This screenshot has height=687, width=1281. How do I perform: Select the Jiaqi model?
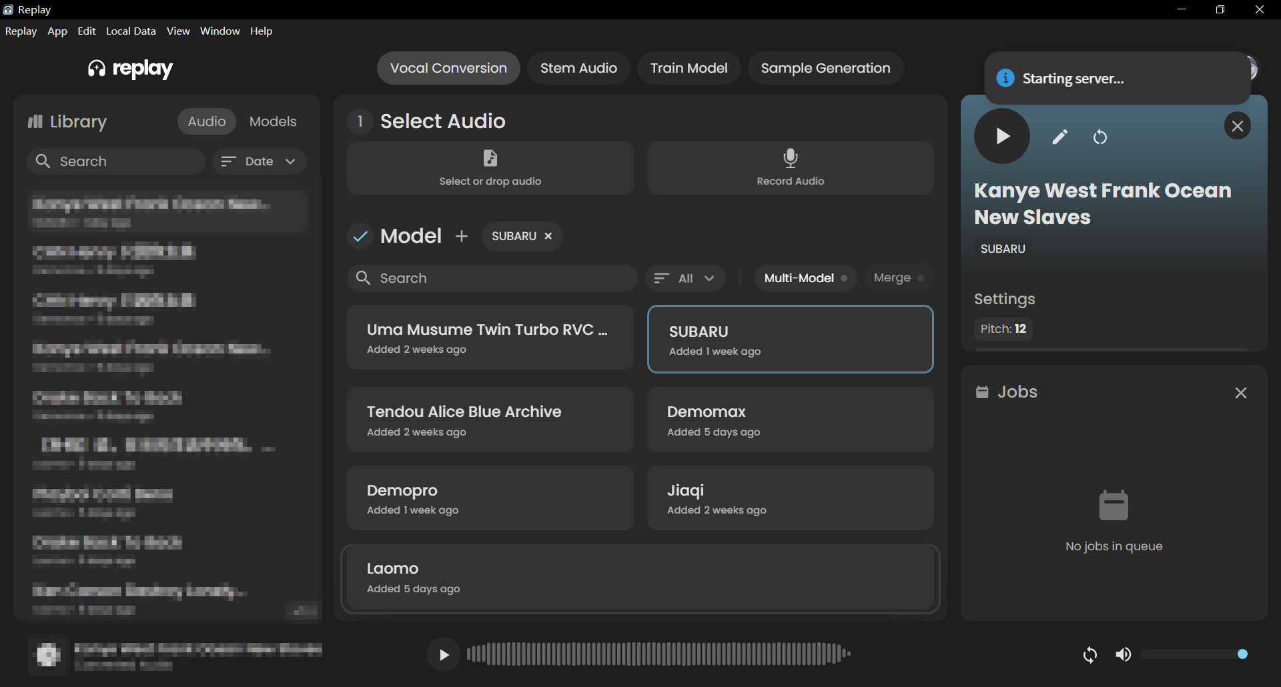790,498
